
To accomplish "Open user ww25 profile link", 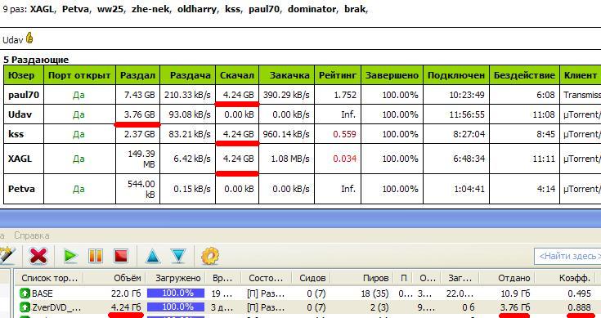I will tap(110, 9).
